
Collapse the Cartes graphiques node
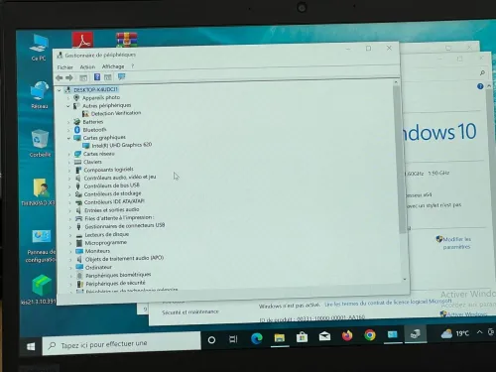tap(68, 138)
